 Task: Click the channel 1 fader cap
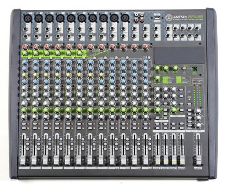pyautogui.click(x=23, y=160)
